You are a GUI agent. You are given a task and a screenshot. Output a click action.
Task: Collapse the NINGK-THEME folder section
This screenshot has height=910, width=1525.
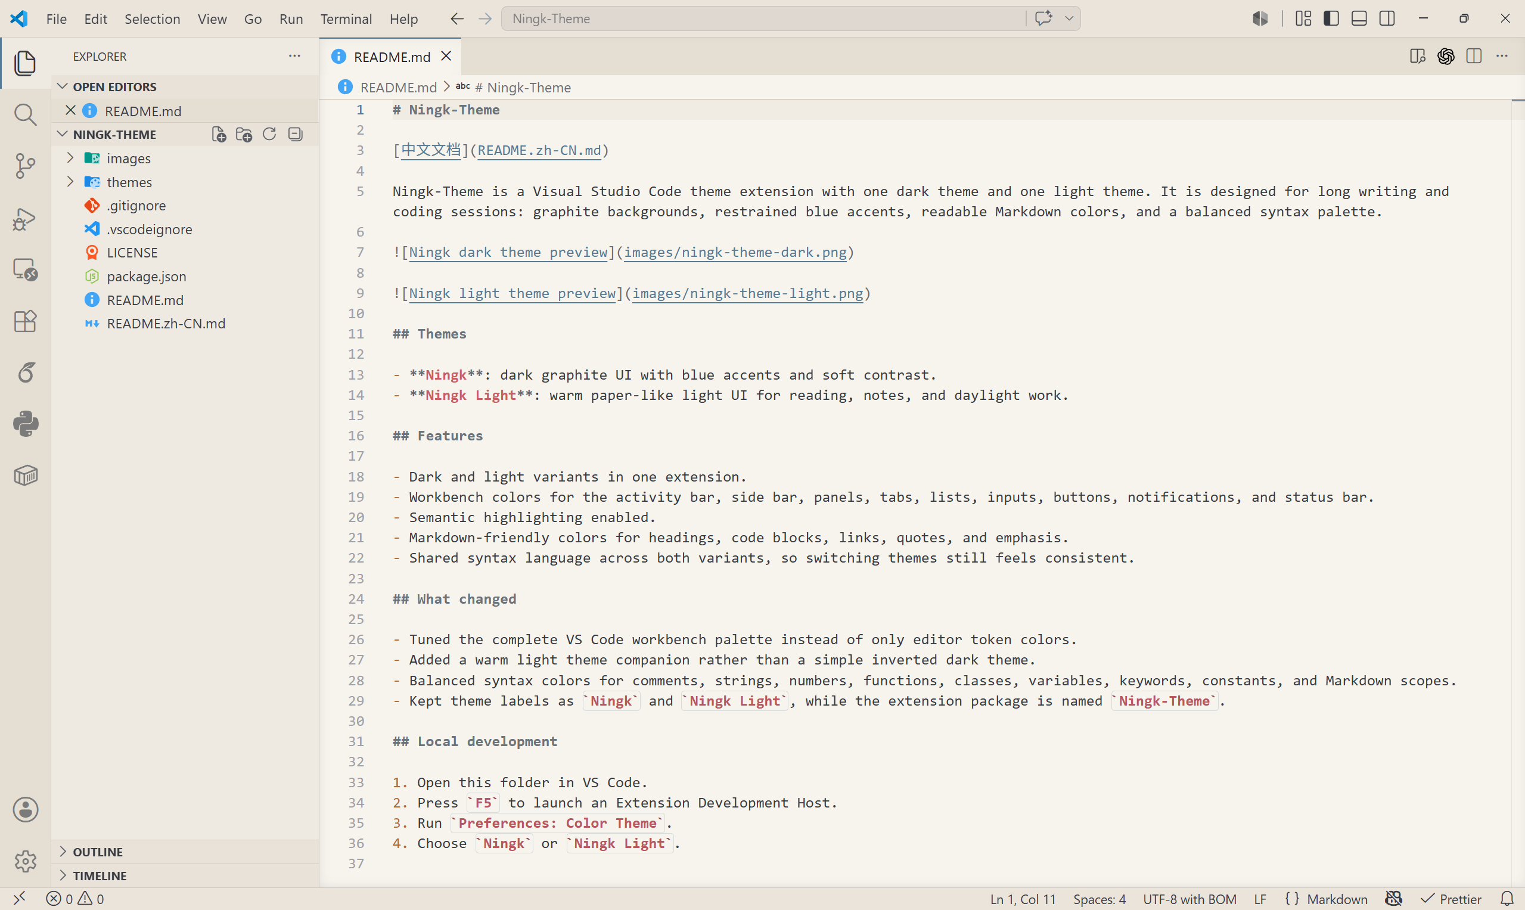coord(63,133)
